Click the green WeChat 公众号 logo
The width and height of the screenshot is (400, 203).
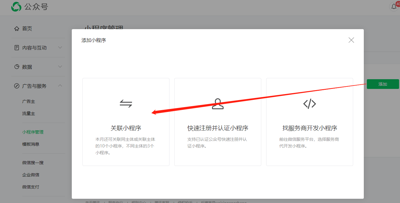coord(16,7)
